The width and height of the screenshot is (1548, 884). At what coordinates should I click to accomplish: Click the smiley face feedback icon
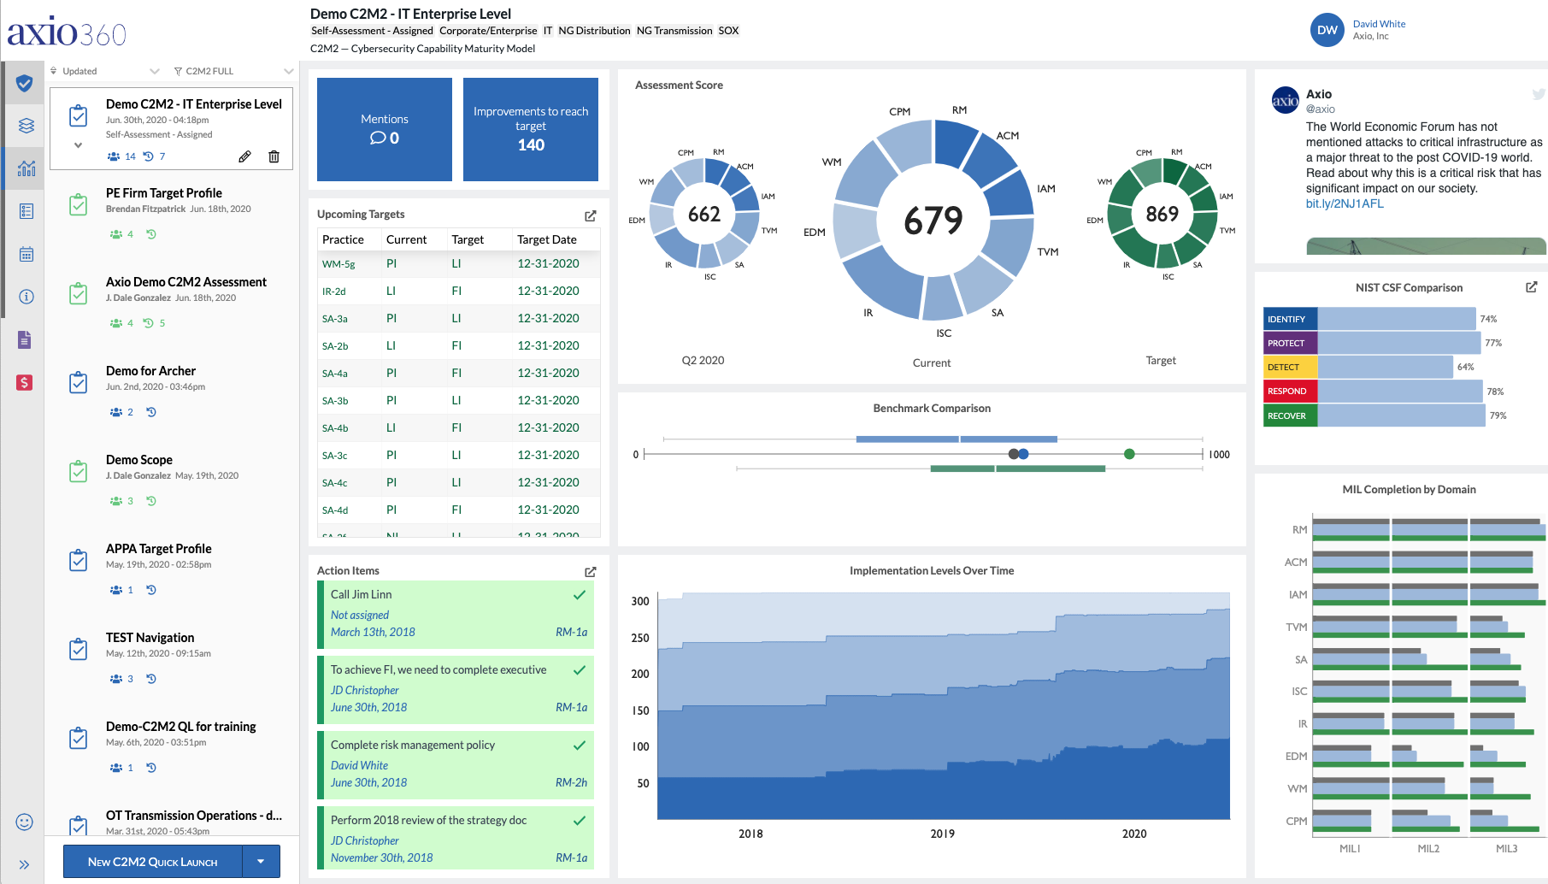click(25, 822)
